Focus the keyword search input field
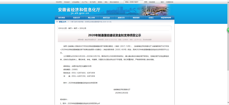Viewport: 229px width, 105px height. tap(133, 2)
